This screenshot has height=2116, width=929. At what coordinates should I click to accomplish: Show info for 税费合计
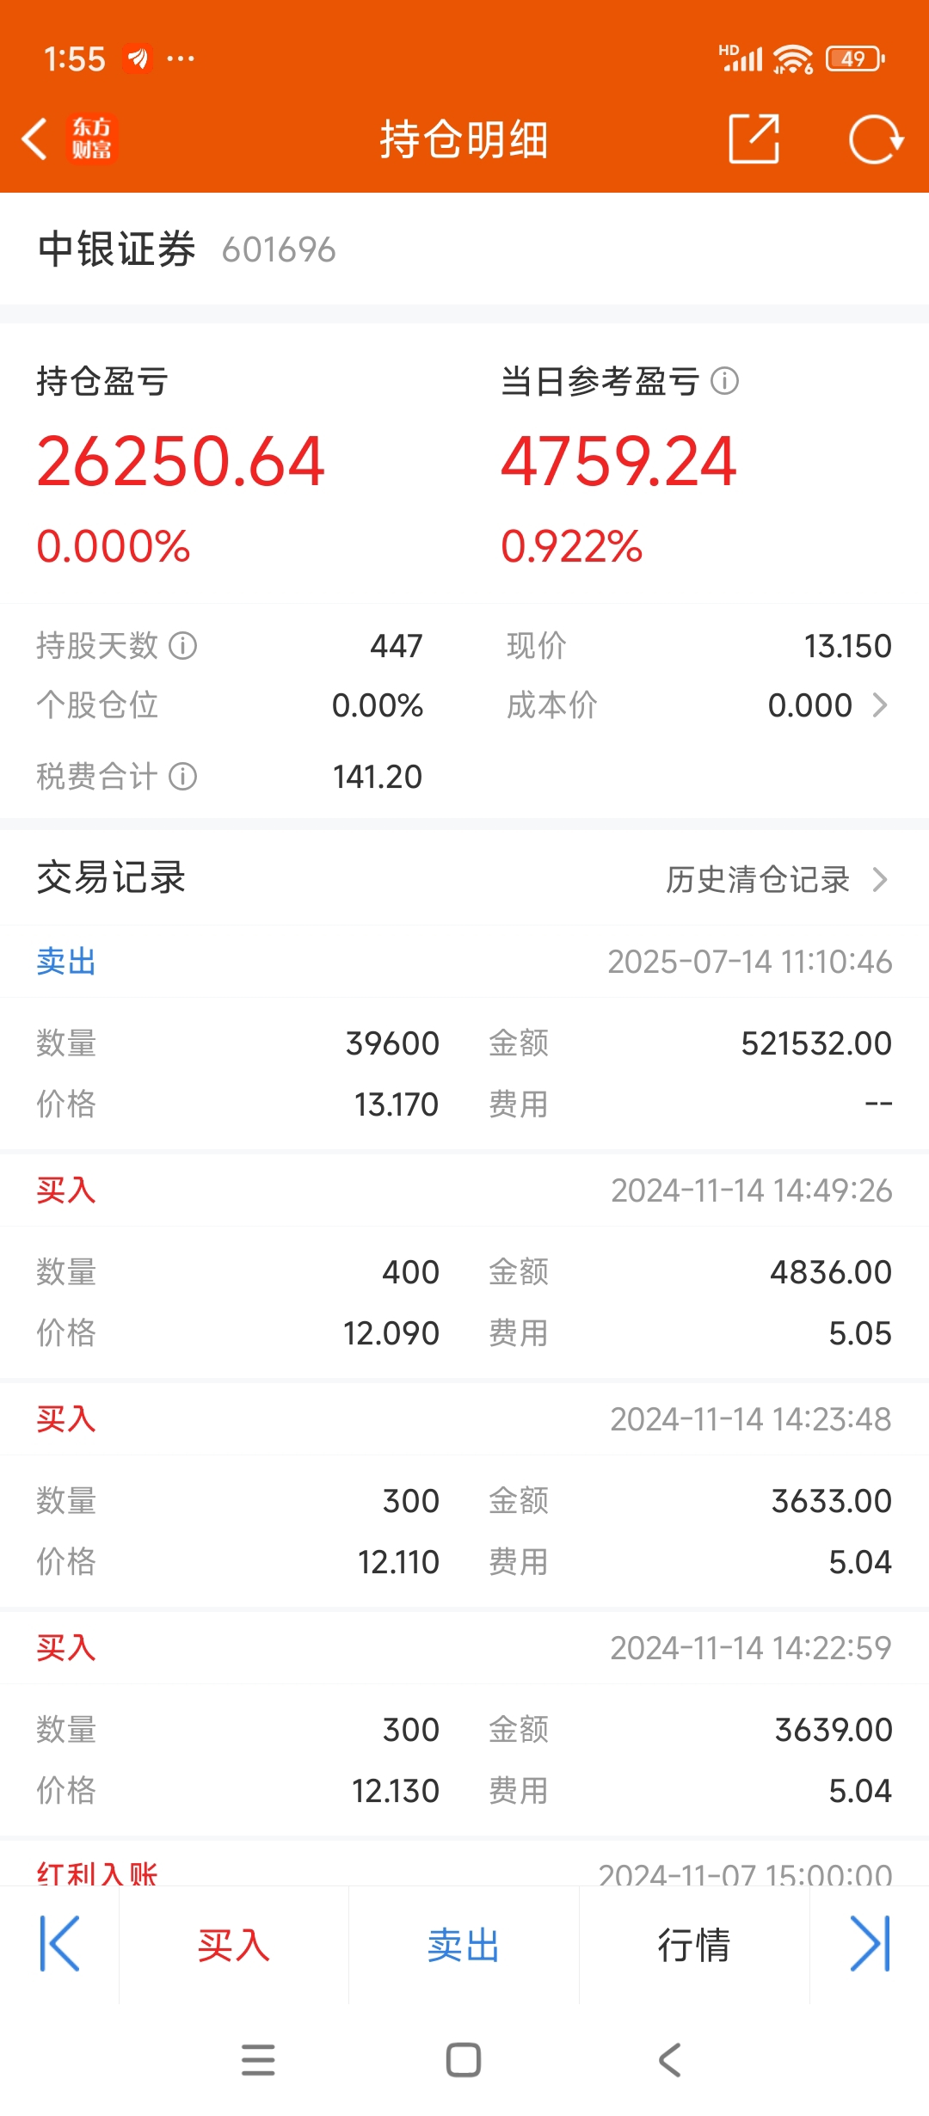[x=183, y=777]
